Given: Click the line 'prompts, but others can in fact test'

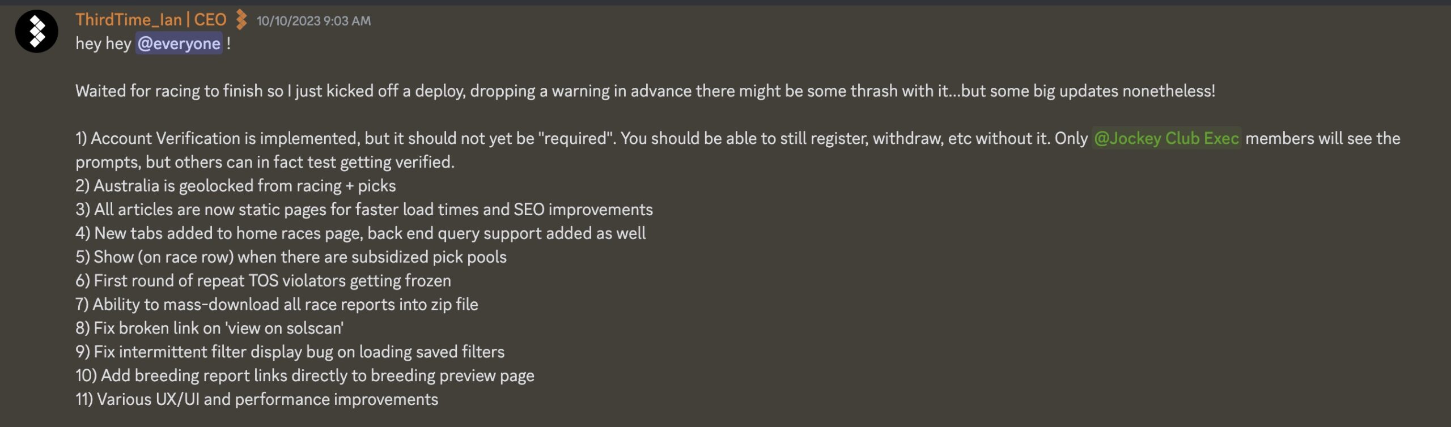Looking at the screenshot, I should coord(265,162).
